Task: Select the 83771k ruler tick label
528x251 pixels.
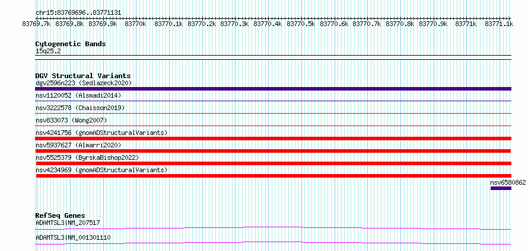Action: [x=466, y=24]
